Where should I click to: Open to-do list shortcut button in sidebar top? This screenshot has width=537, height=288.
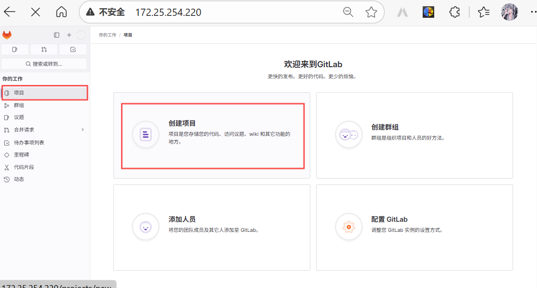pos(73,49)
